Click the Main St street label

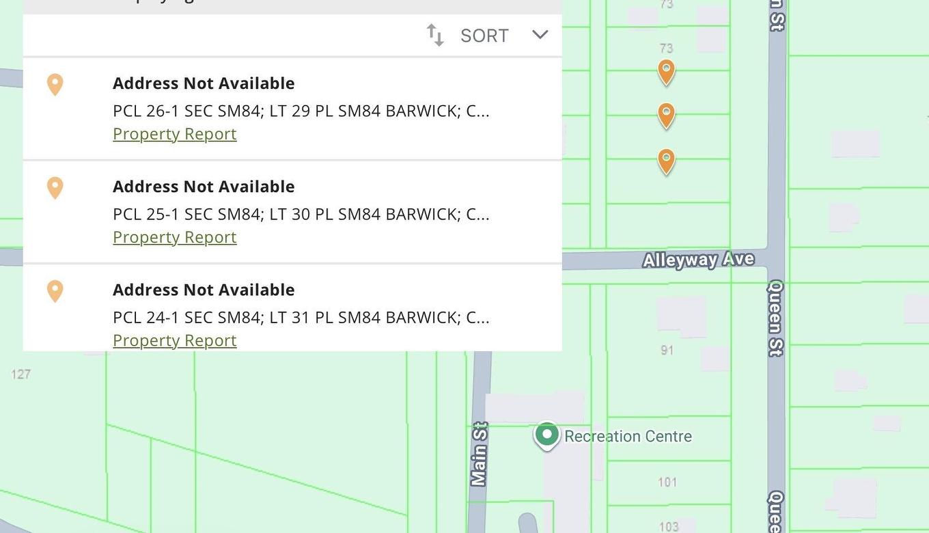coord(480,454)
